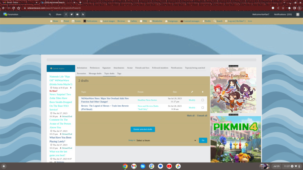Open Gmail from the shelf
The height and width of the screenshot is (170, 303).
coord(134,166)
